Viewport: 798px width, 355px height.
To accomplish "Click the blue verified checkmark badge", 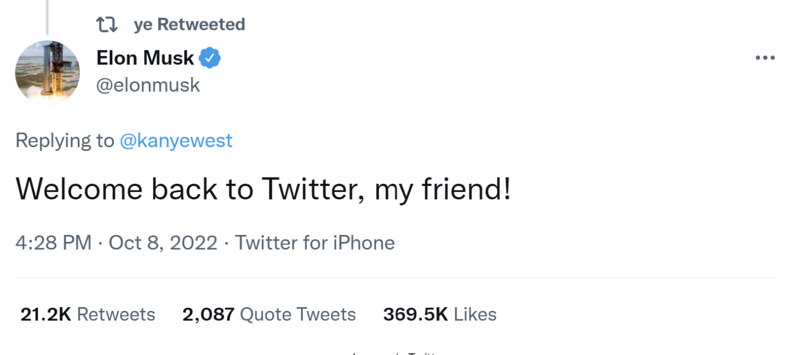I will (x=210, y=58).
